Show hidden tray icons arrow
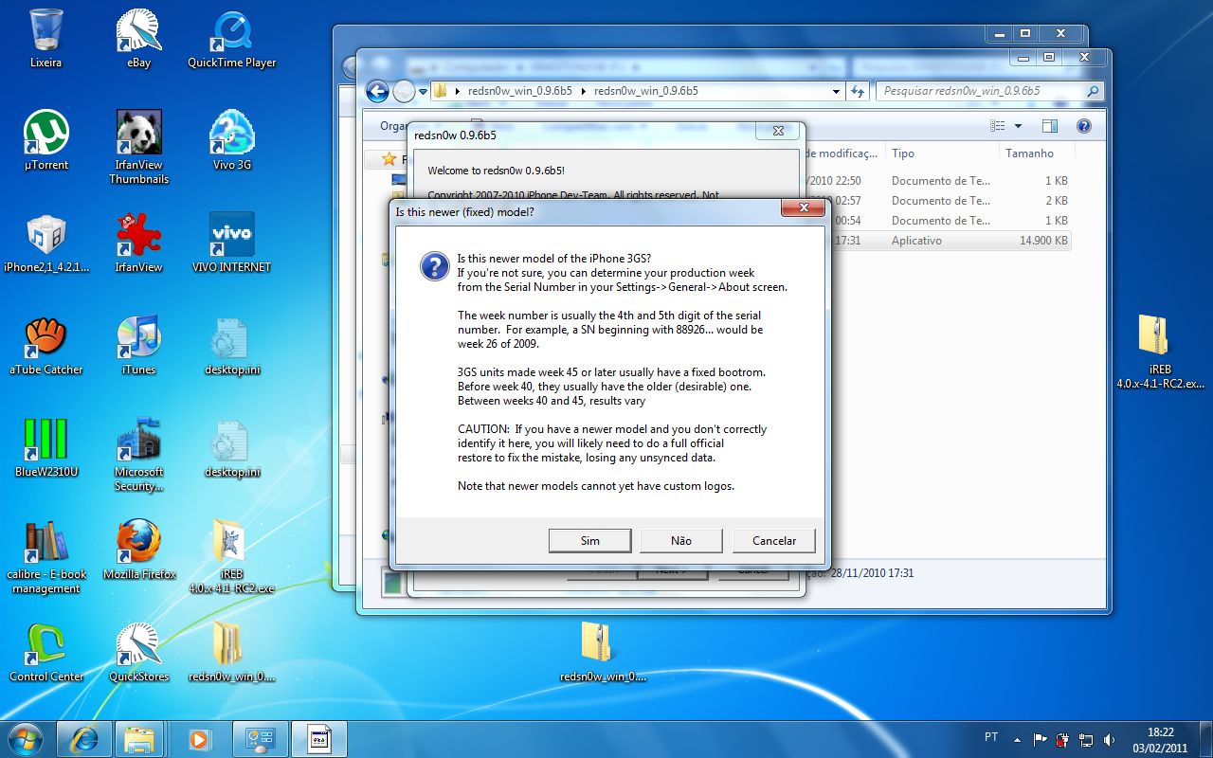The height and width of the screenshot is (758, 1213). (x=1017, y=739)
